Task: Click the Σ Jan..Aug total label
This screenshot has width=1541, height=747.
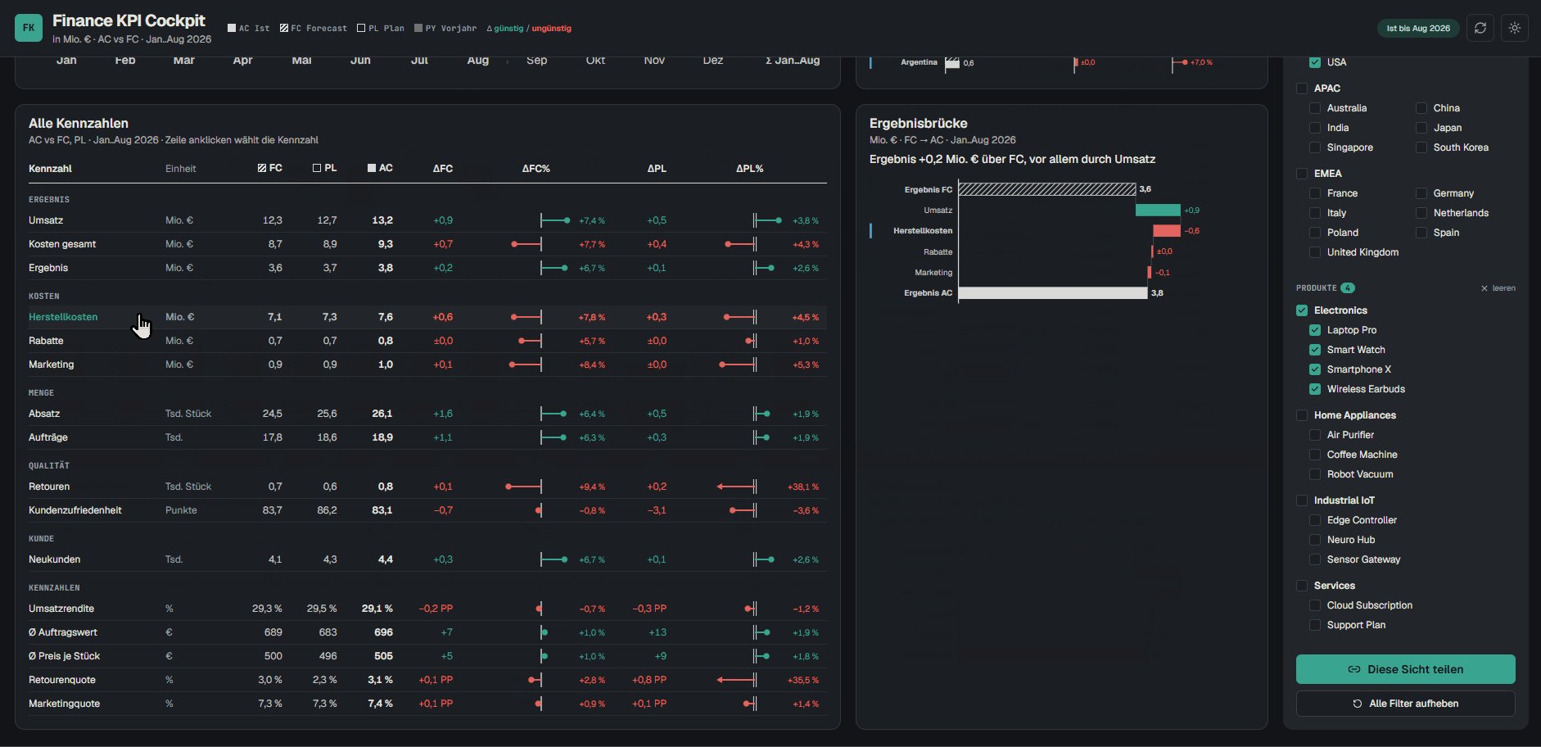Action: (793, 61)
